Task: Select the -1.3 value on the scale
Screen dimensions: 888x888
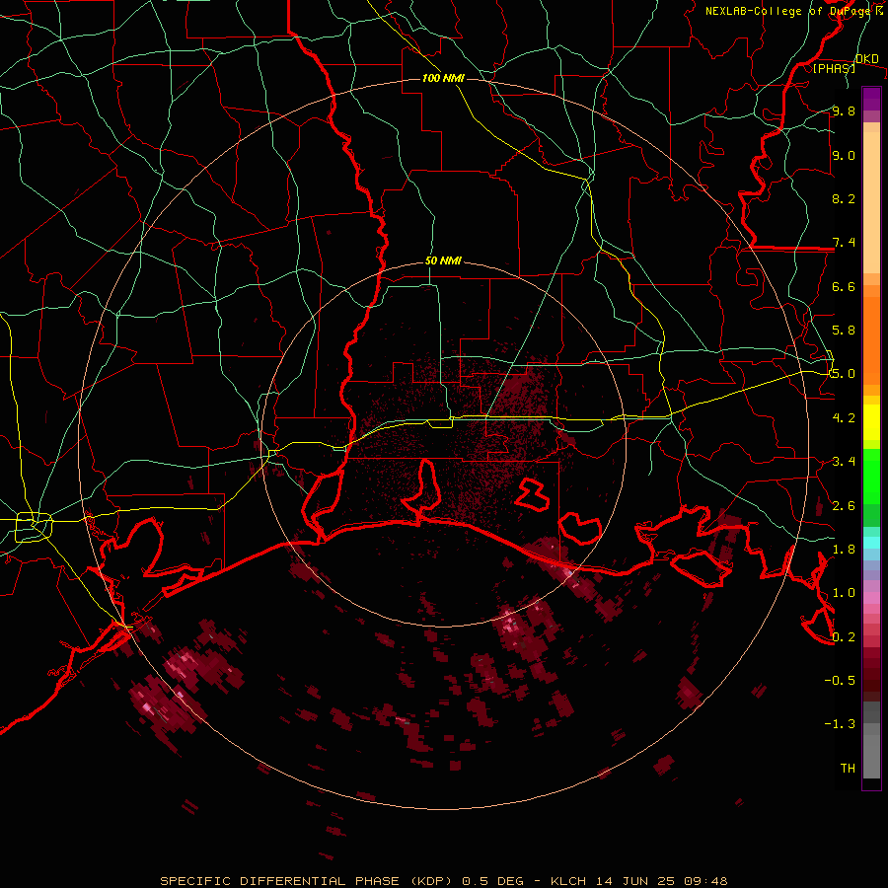Action: (840, 724)
